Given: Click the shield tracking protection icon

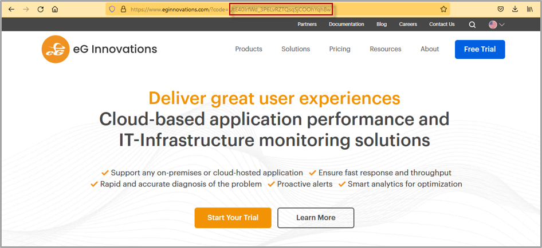Looking at the screenshot, I should click(112, 10).
